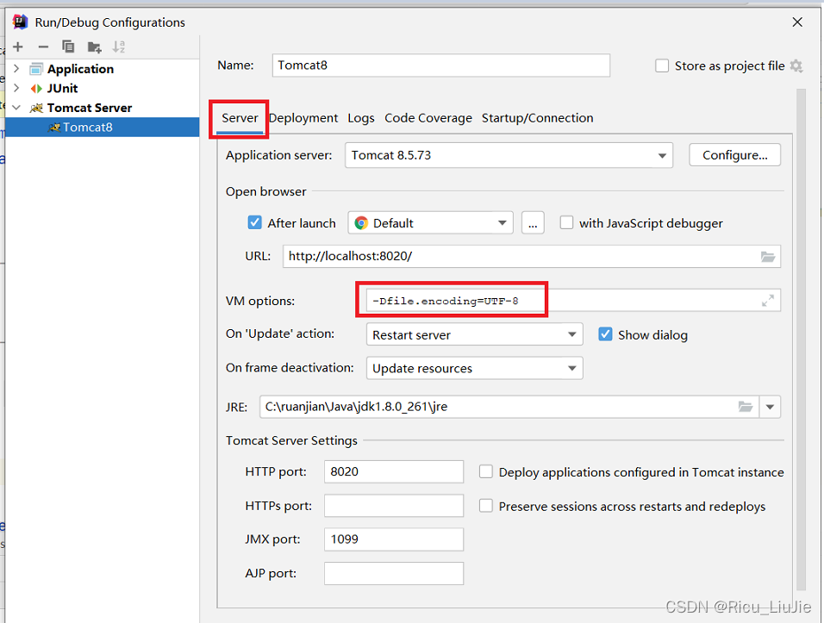The height and width of the screenshot is (623, 824).
Task: Uncheck Show dialog option
Action: [605, 334]
